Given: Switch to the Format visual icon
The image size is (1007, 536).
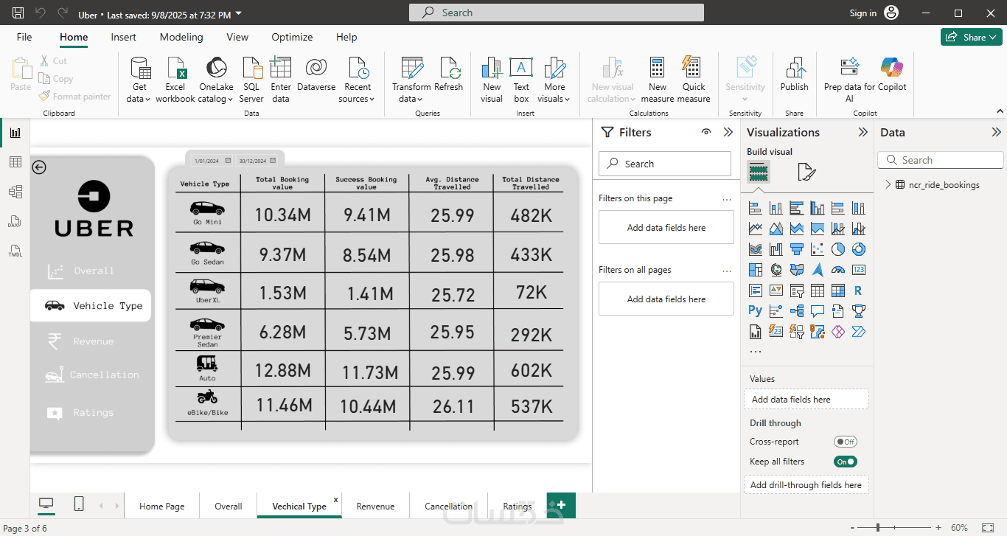Looking at the screenshot, I should tap(806, 173).
